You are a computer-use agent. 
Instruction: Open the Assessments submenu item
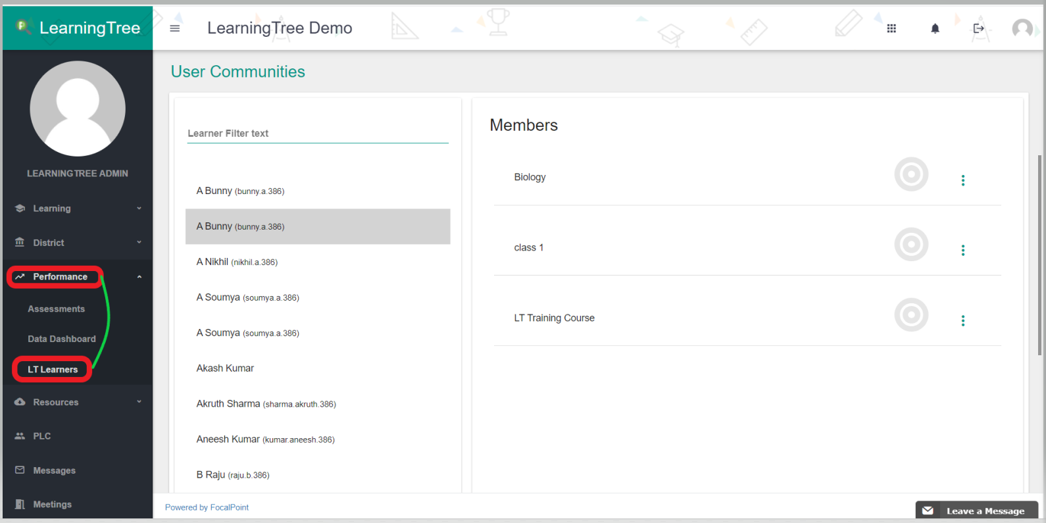[57, 309]
